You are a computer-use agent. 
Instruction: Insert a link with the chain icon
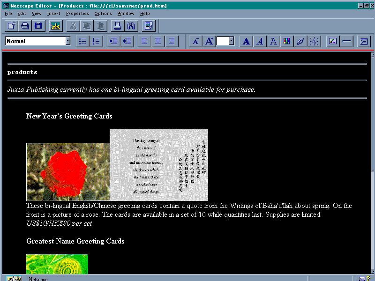point(300,41)
